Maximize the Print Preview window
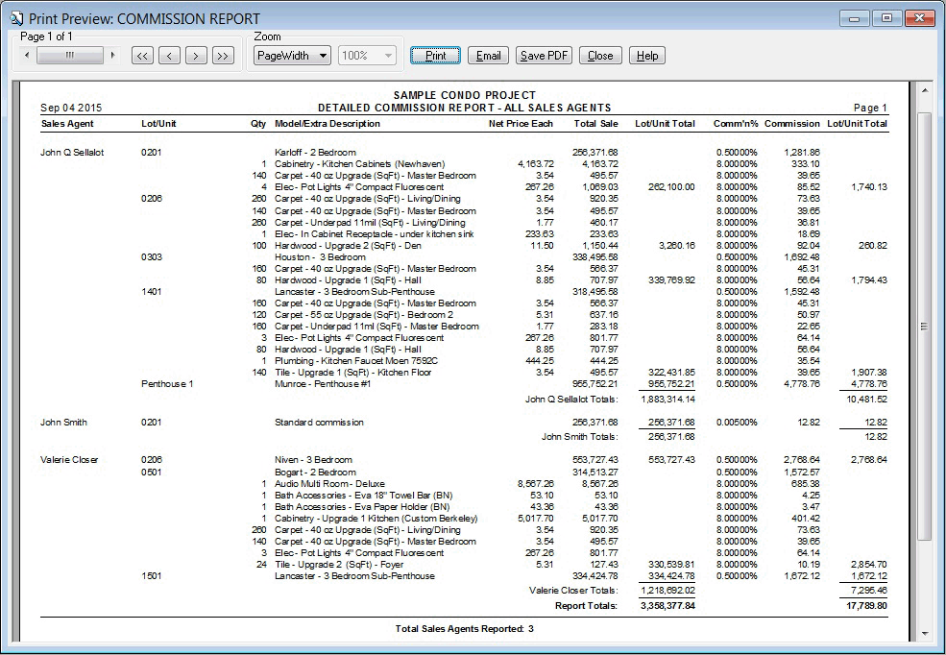 886,18
